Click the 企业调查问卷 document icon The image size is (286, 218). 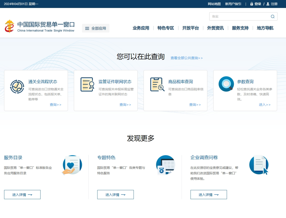[x=259, y=165]
